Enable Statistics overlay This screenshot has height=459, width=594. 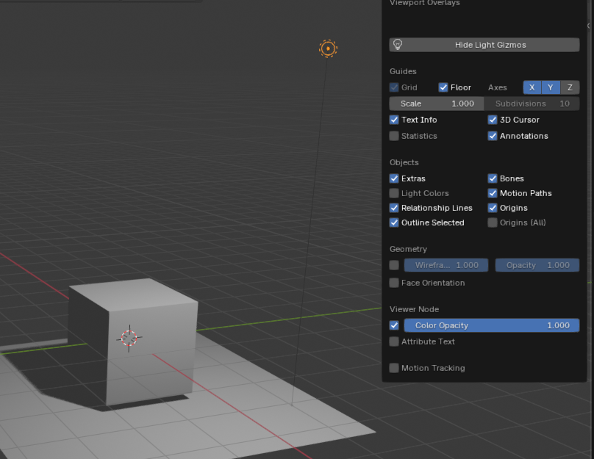(394, 136)
